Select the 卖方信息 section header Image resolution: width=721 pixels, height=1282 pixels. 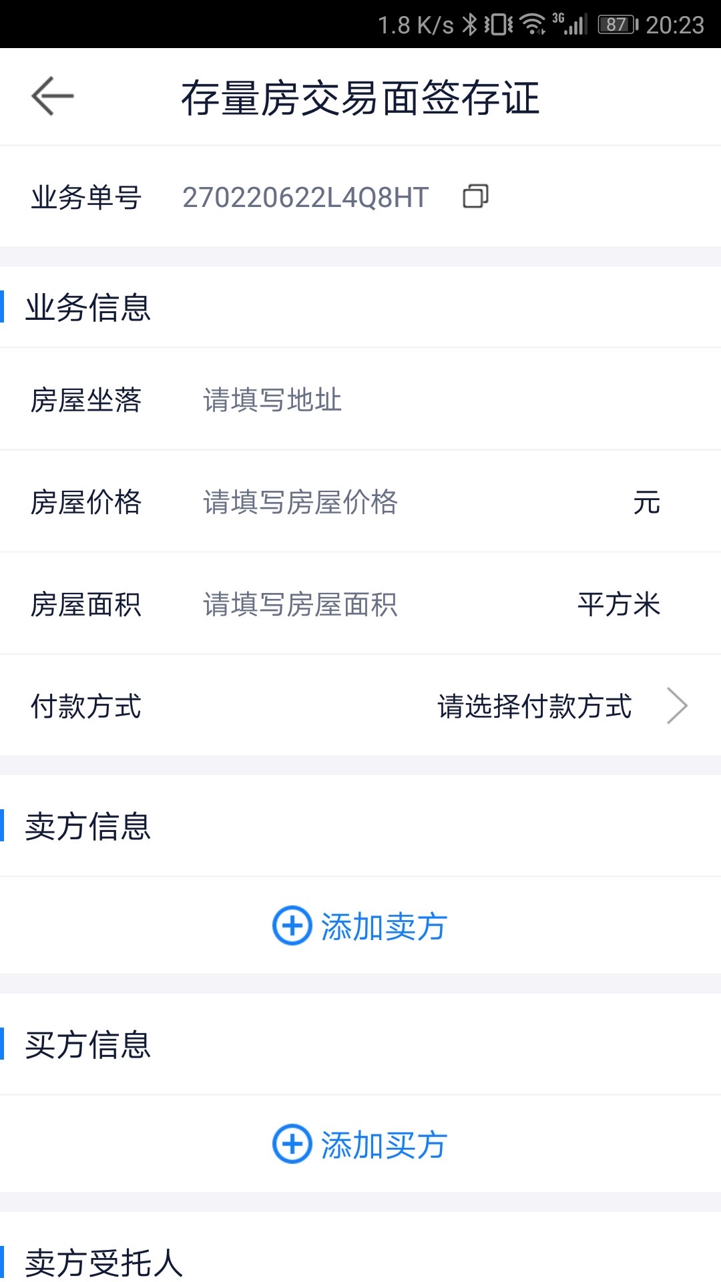pos(87,827)
